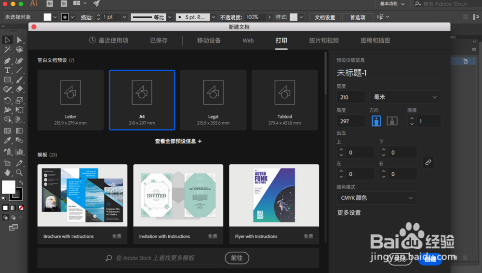Open stroke weight dropdown arrow
Screen dimensions: 482x273
[124, 17]
